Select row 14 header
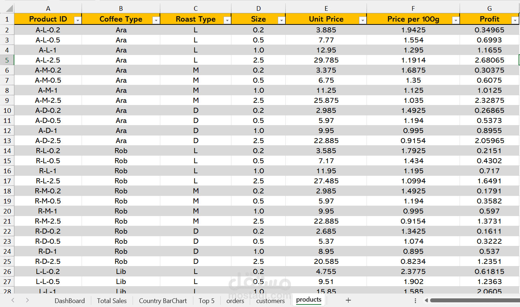 click(x=7, y=151)
